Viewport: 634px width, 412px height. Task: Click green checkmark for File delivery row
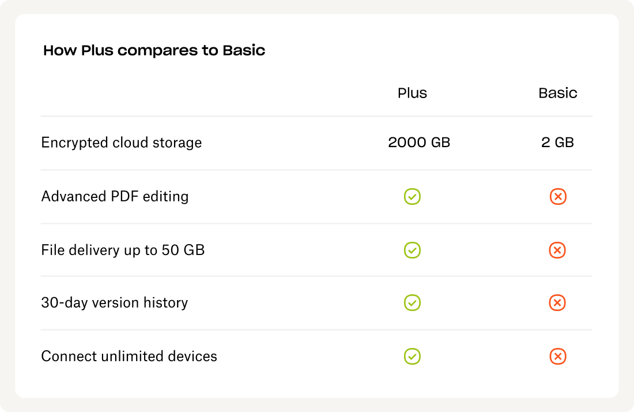click(412, 250)
